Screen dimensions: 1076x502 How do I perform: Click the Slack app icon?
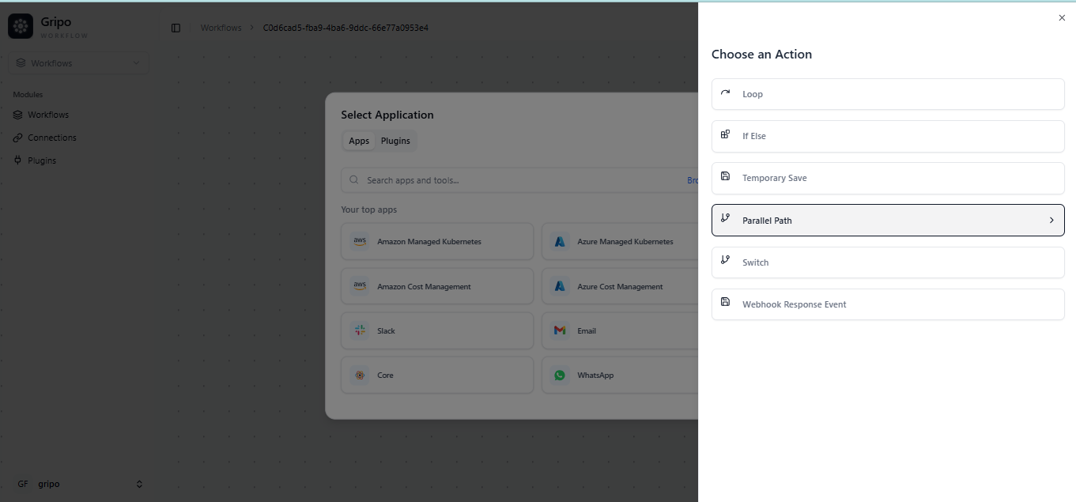360,330
